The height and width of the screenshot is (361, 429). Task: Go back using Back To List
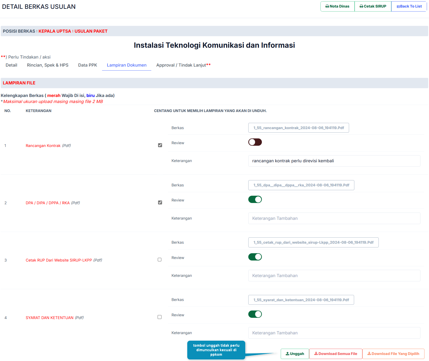(409, 6)
